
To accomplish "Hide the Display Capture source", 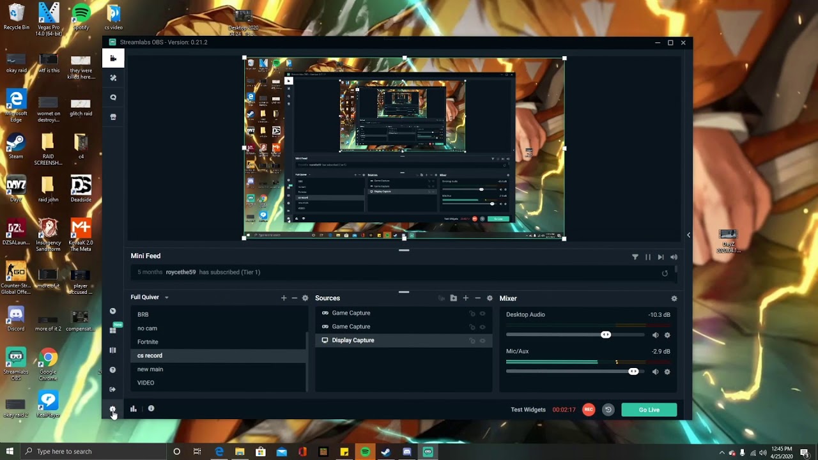I will tap(482, 341).
